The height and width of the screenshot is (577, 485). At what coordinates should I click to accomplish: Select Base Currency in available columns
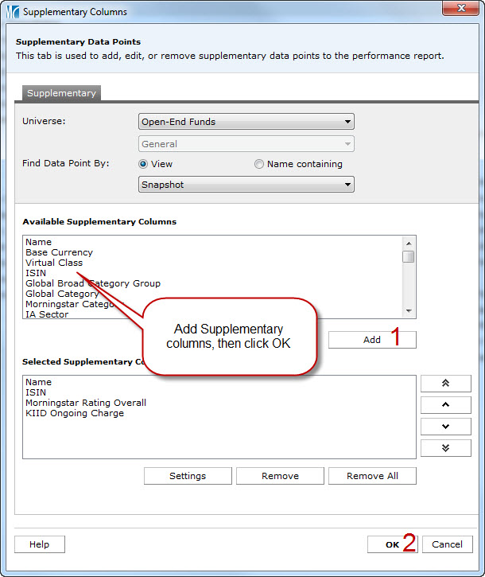click(59, 252)
